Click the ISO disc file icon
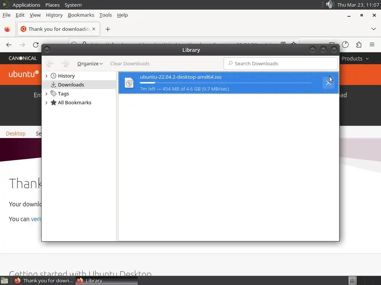This screenshot has height=285, width=381. [129, 83]
